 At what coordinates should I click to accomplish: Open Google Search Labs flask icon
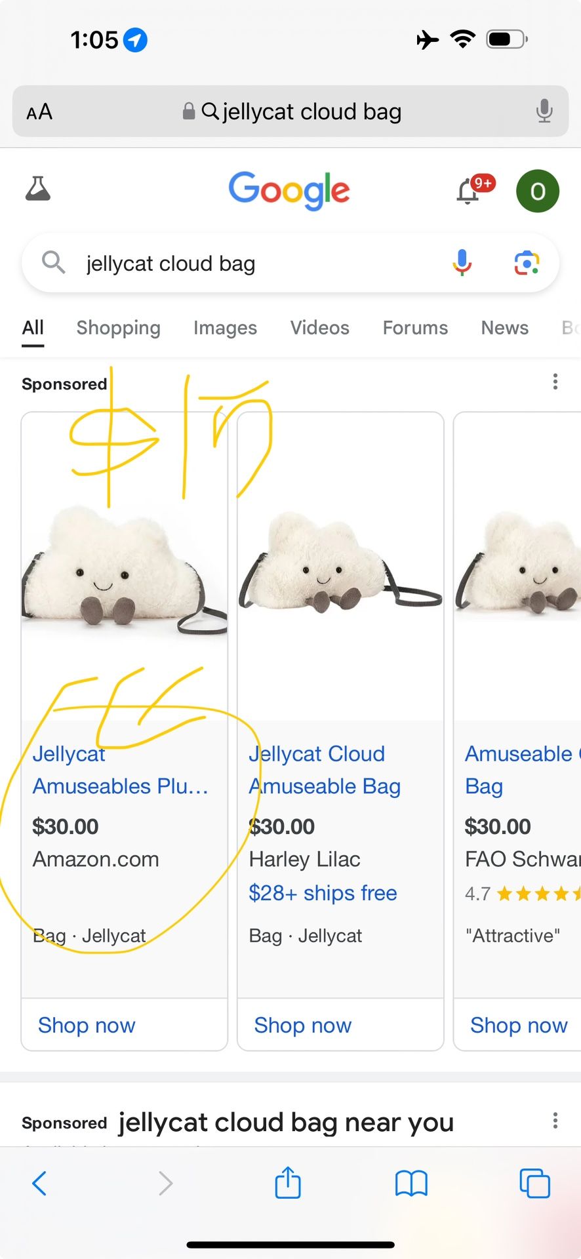38,190
